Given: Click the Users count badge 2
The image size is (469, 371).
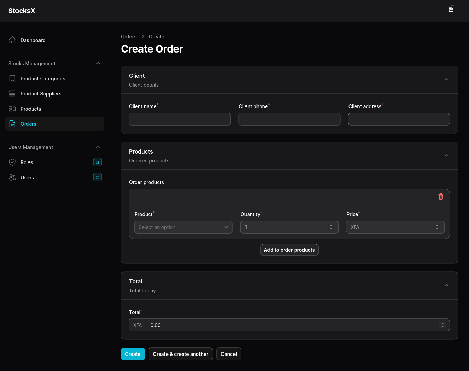Looking at the screenshot, I should click(x=98, y=178).
